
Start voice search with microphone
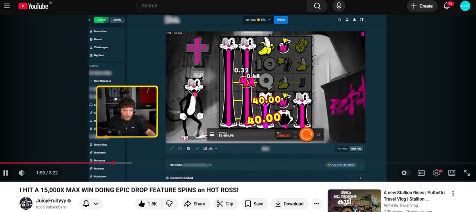click(x=339, y=6)
